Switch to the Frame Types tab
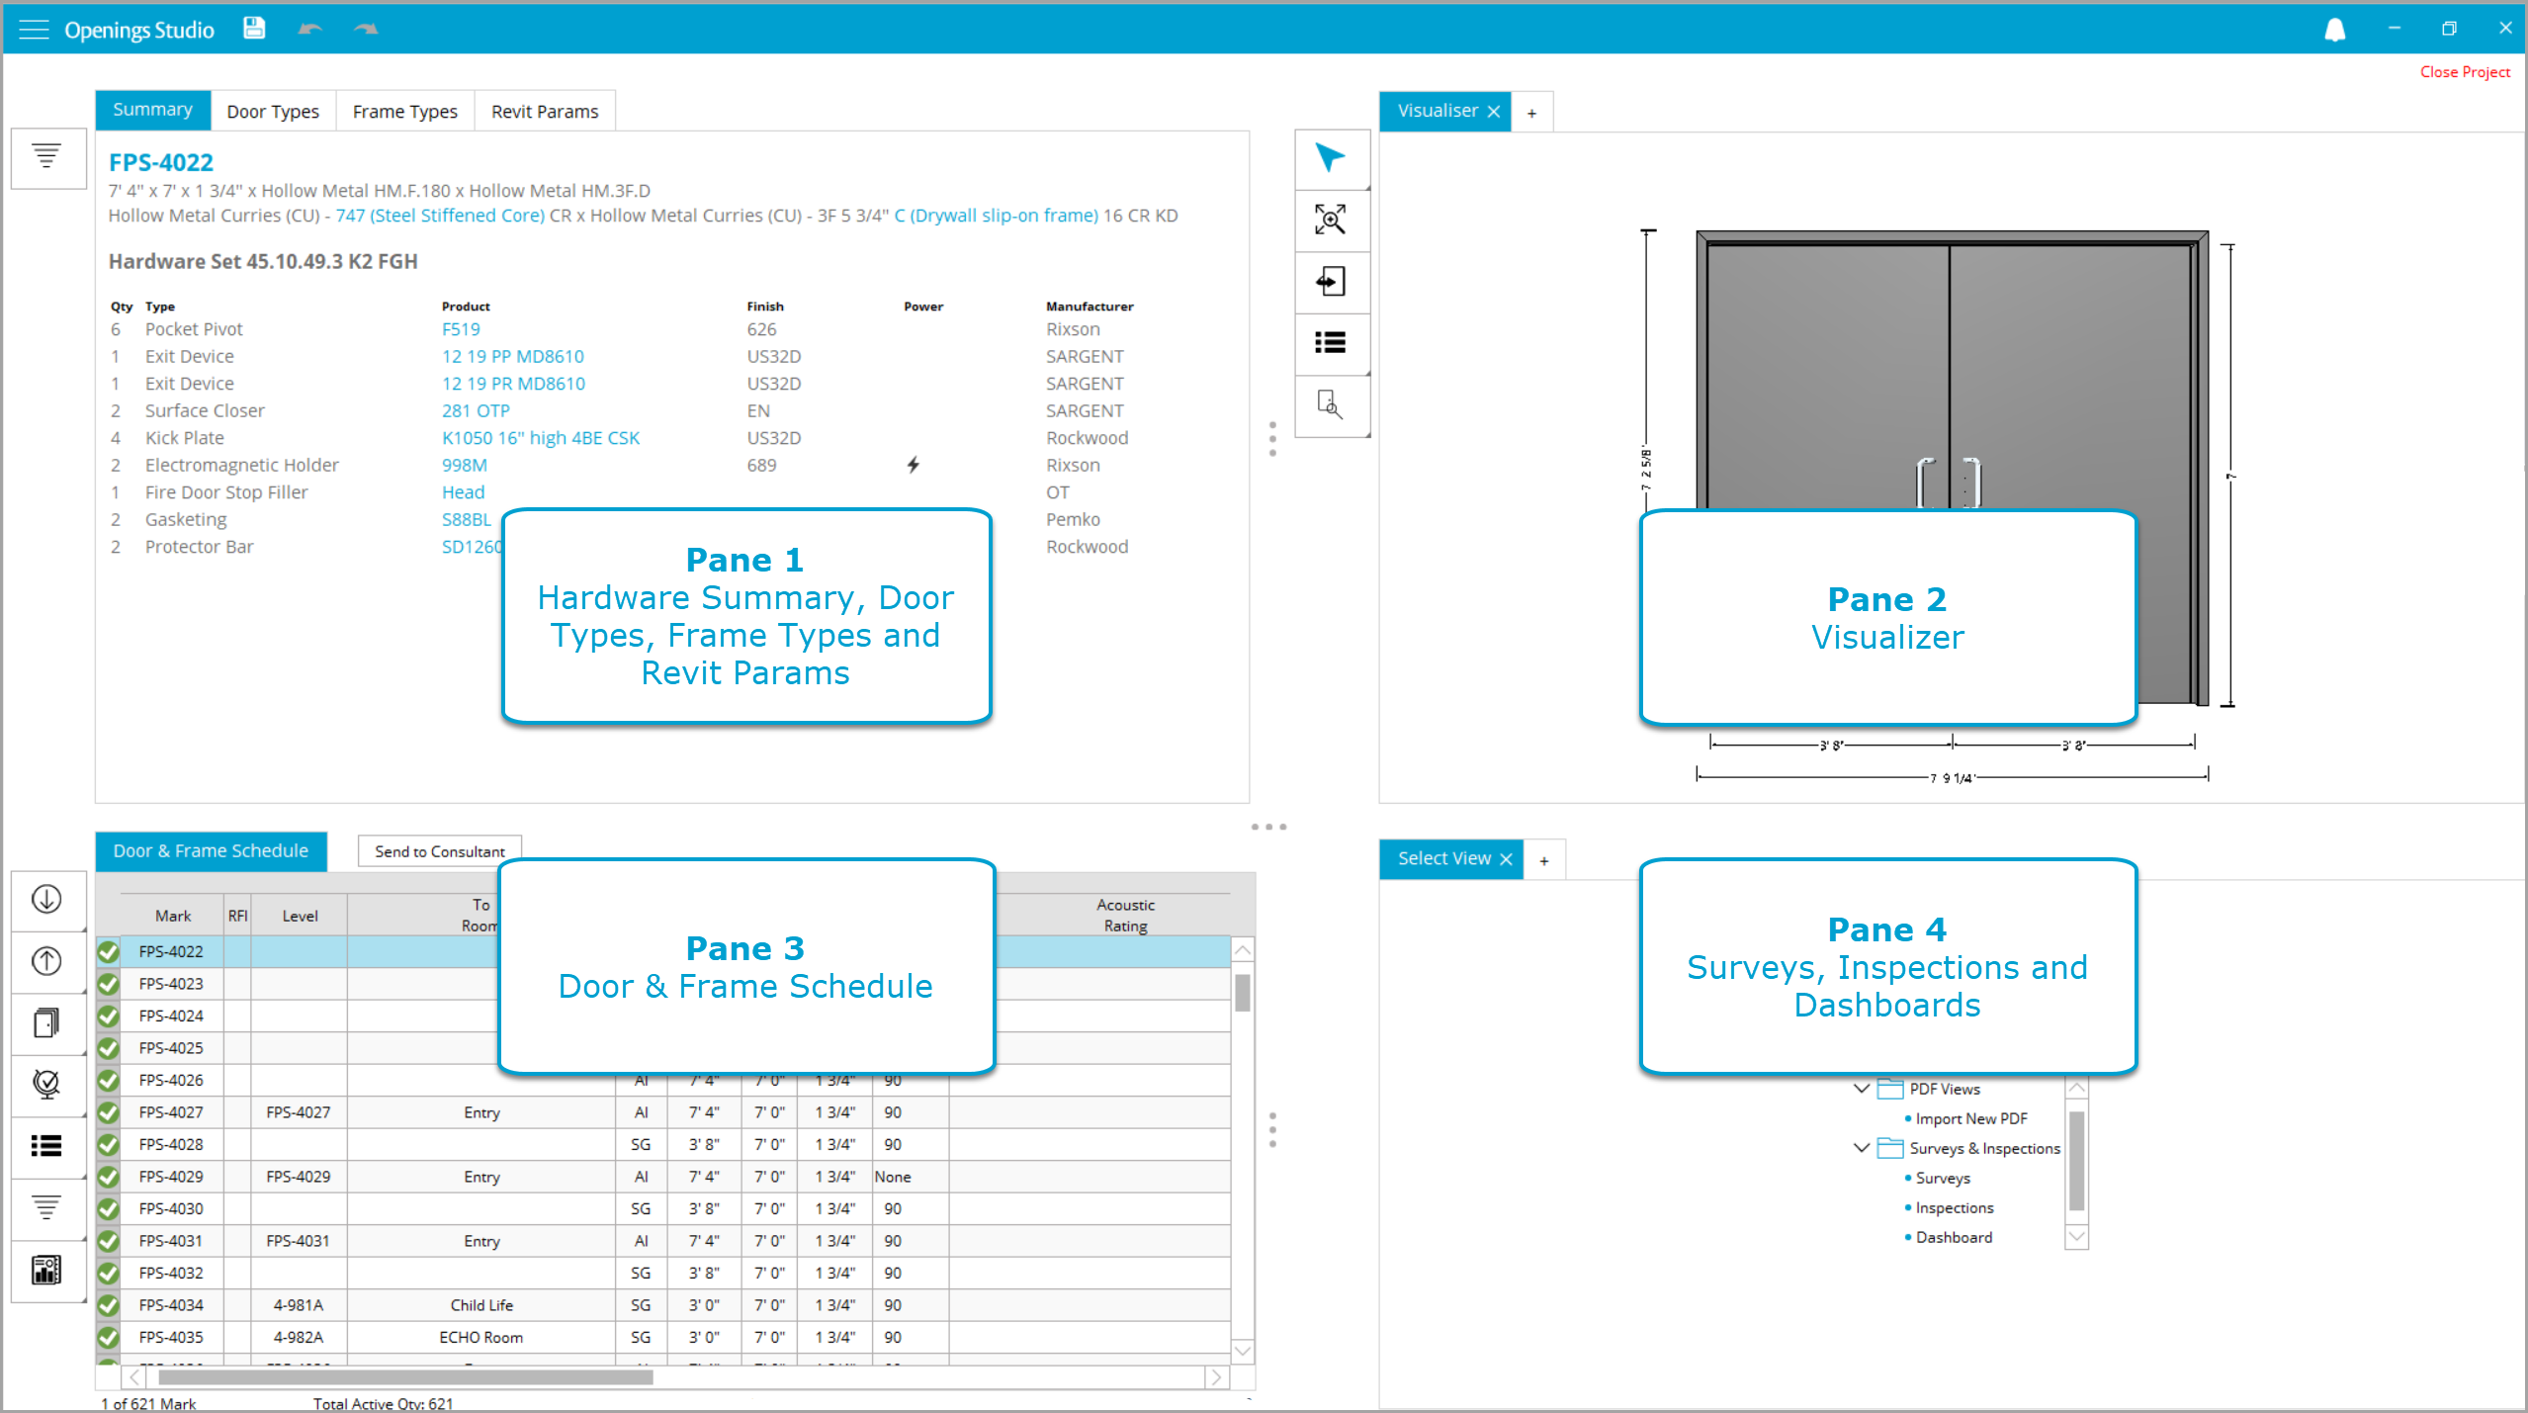This screenshot has height=1413, width=2528. coord(406,110)
